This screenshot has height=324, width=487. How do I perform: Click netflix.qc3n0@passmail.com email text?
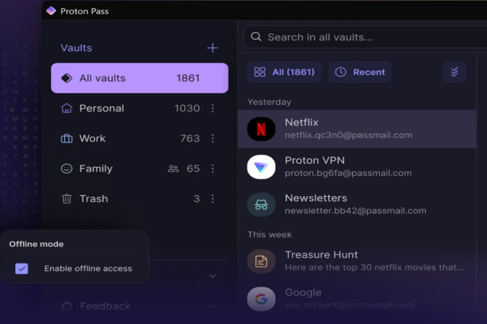coord(348,135)
